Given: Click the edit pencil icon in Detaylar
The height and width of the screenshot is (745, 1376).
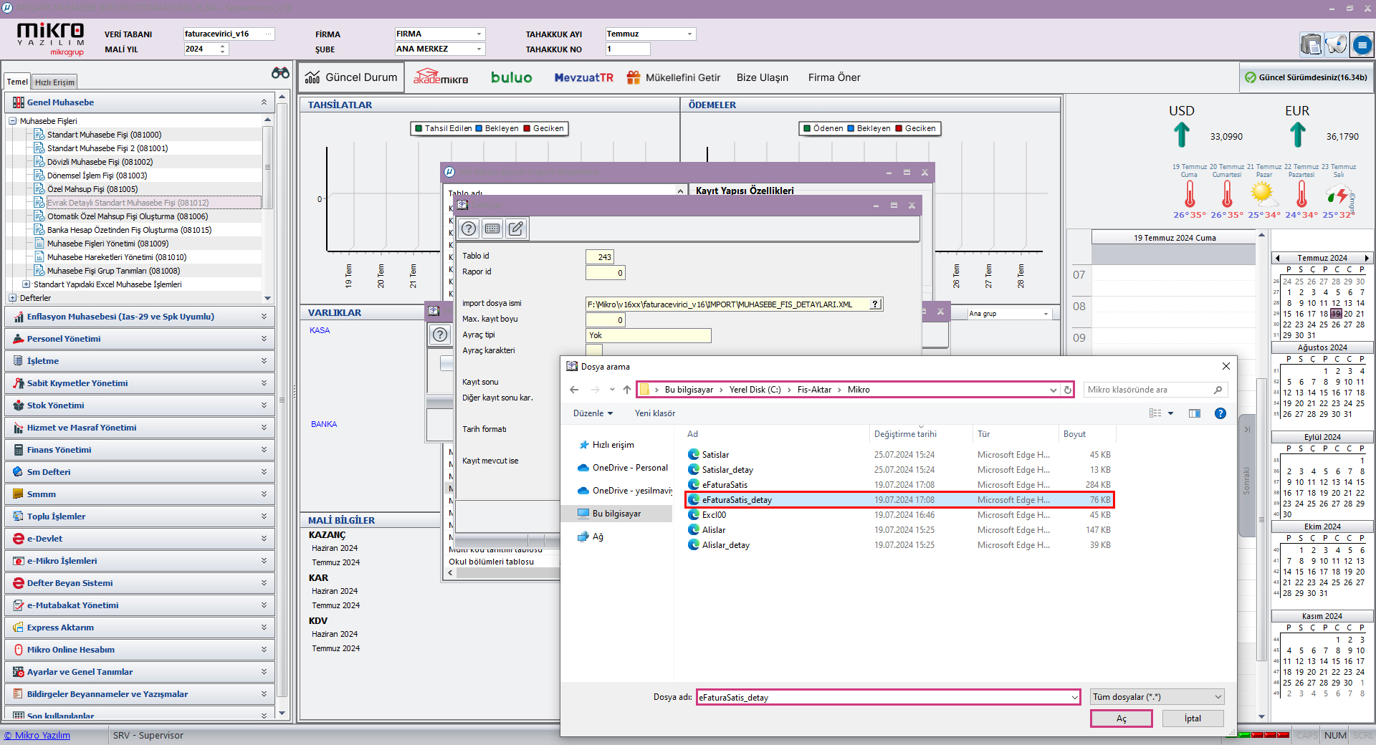Looking at the screenshot, I should point(516,229).
